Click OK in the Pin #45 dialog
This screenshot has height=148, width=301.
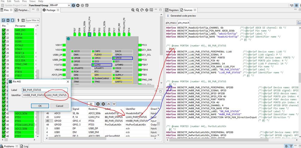(x=40, y=106)
